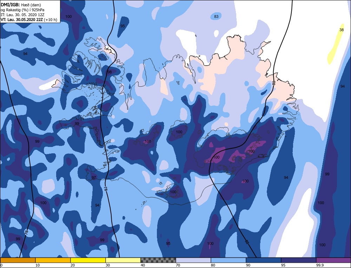Click the color bar tick label '10'
The width and height of the screenshot is (351, 268).
(38, 265)
